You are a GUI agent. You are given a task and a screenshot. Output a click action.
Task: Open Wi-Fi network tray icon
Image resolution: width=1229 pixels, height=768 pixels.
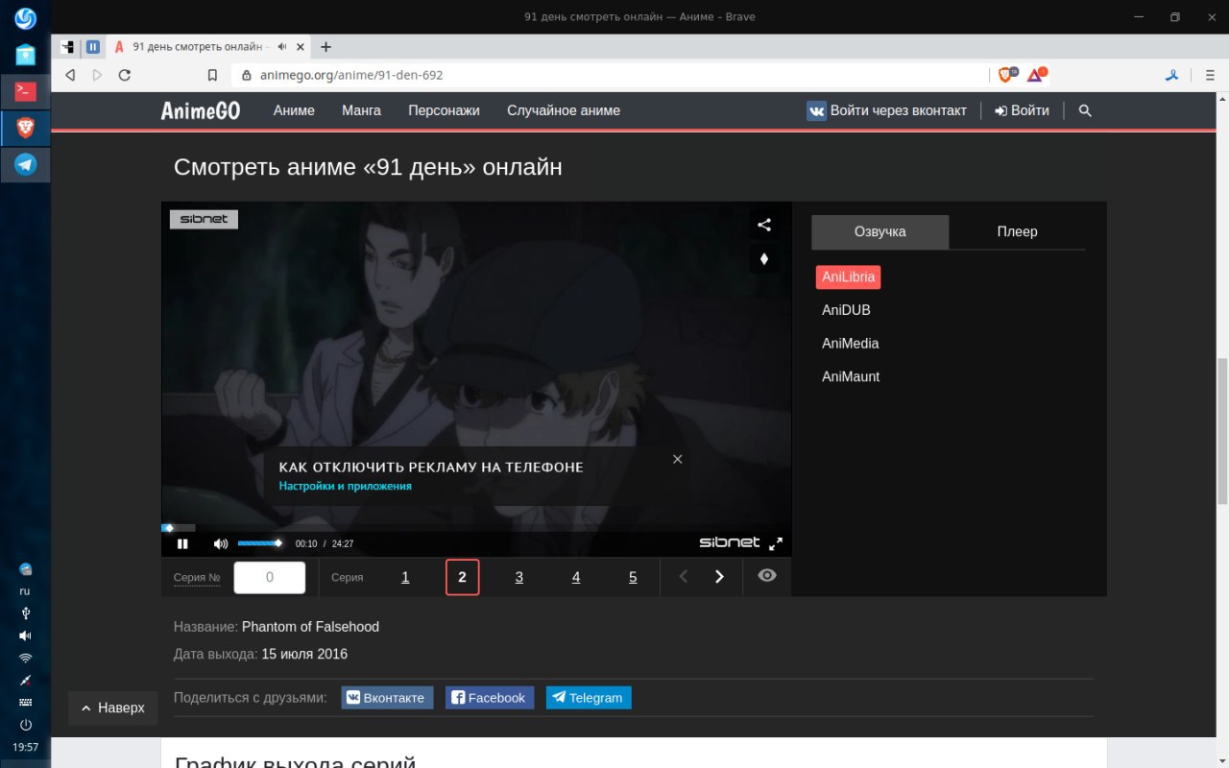(25, 658)
